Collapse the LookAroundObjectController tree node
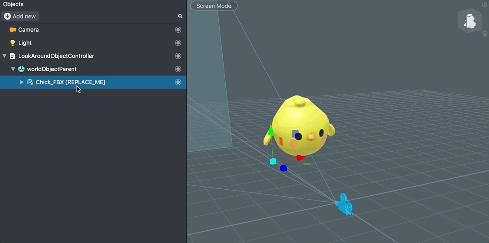Screen dimensions: 489x243 (x=4, y=56)
